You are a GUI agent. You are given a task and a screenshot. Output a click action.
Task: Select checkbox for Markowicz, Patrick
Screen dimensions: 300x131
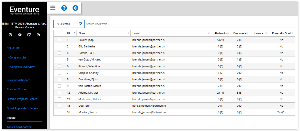(x=59, y=99)
